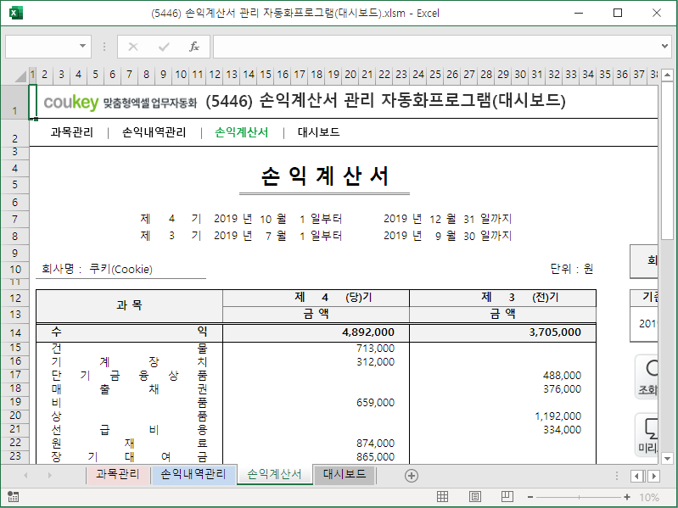Click the 조회 search icon button

pos(647,377)
